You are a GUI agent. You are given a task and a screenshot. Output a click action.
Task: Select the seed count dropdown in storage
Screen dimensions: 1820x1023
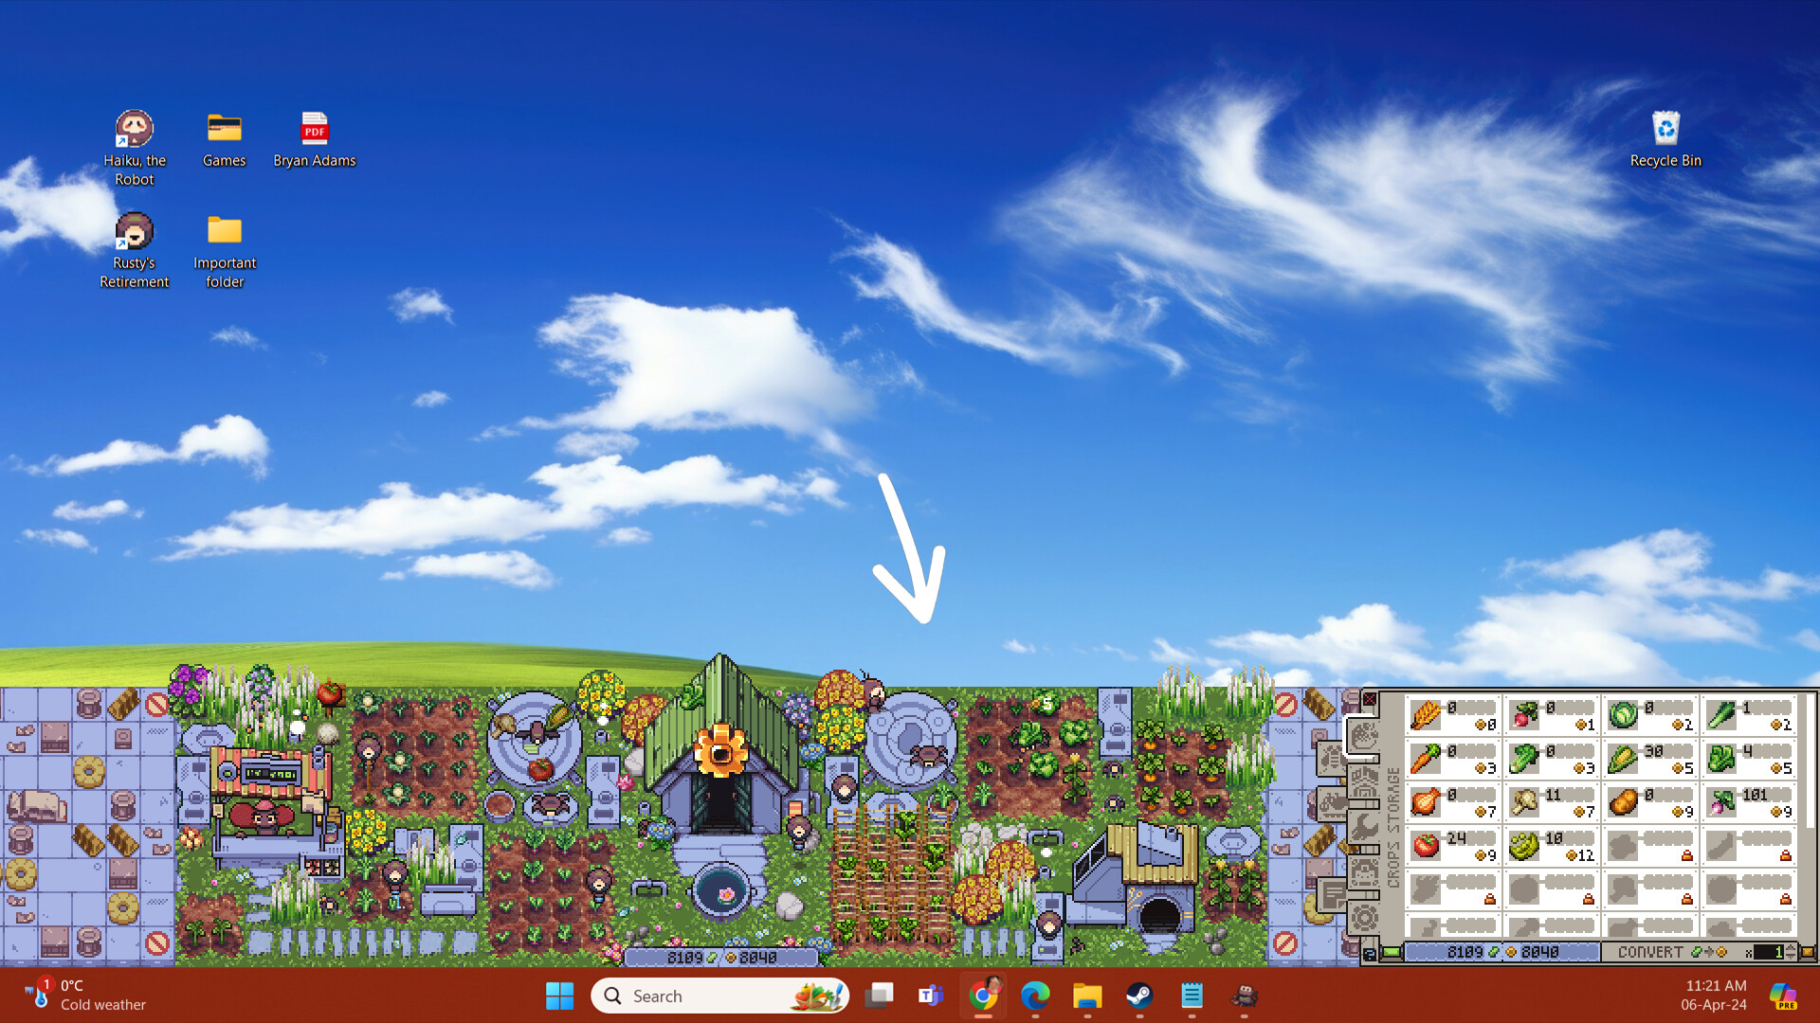click(1790, 953)
